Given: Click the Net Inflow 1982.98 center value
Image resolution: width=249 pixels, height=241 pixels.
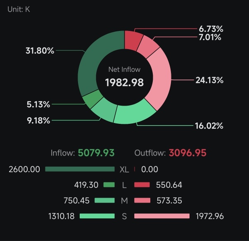Looking at the screenshot, I should [x=124, y=82].
